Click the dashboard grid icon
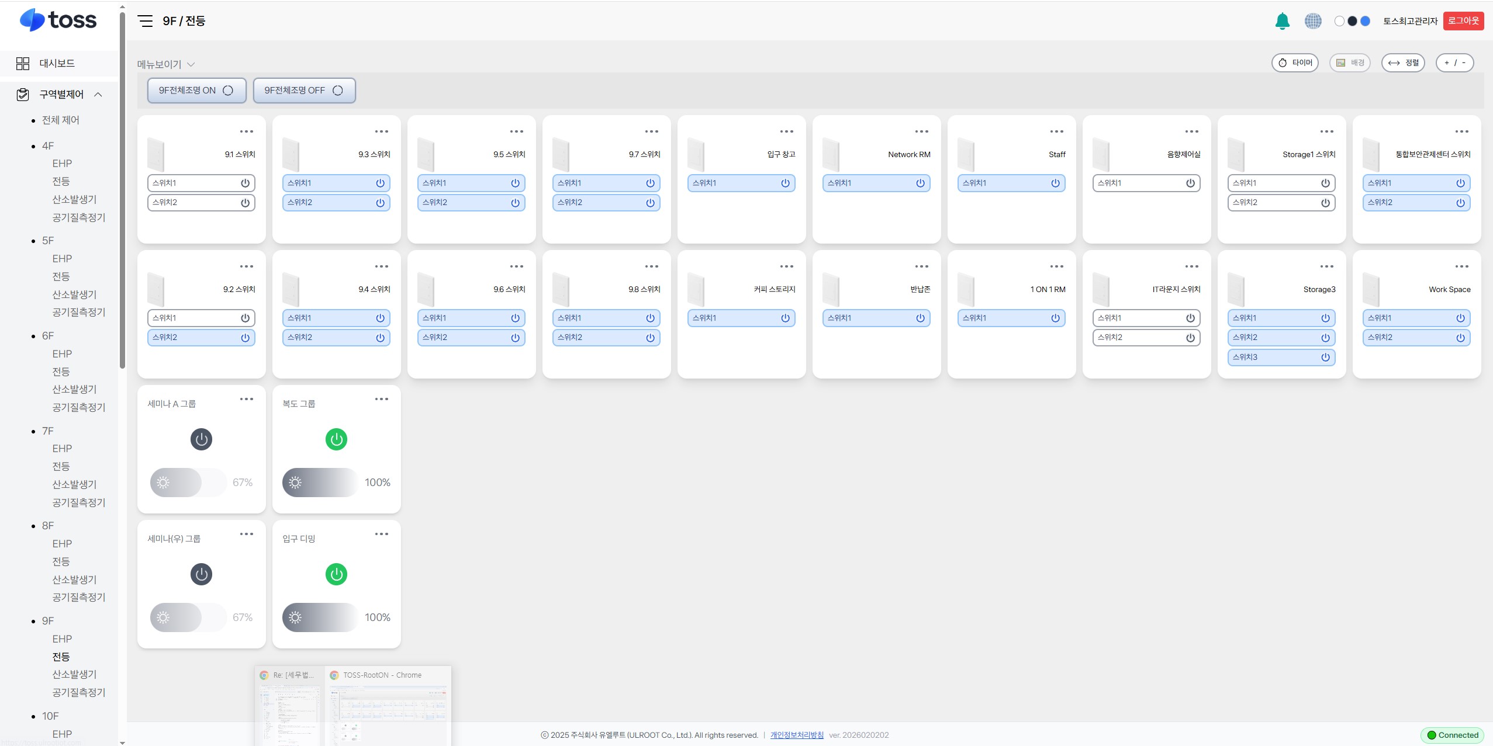 [23, 63]
